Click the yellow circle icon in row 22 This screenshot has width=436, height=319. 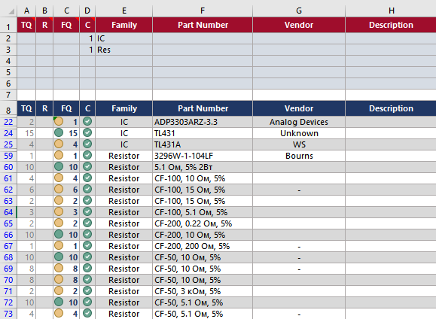click(x=59, y=121)
